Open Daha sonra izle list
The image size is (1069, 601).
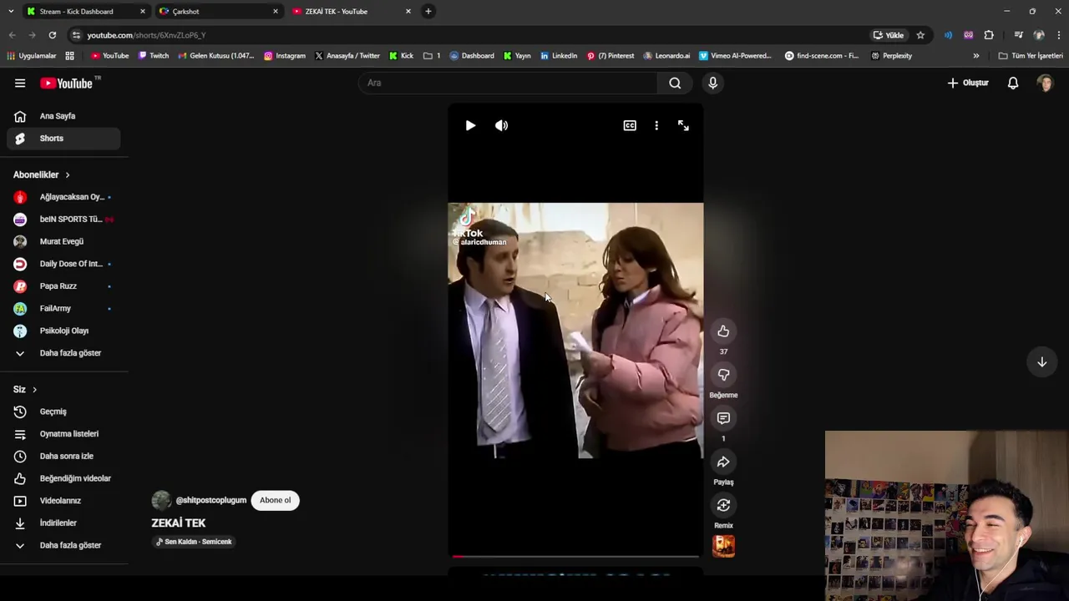coord(63,456)
